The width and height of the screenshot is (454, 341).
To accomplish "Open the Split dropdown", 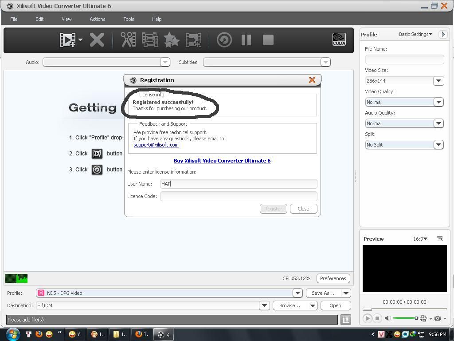I will click(x=438, y=145).
